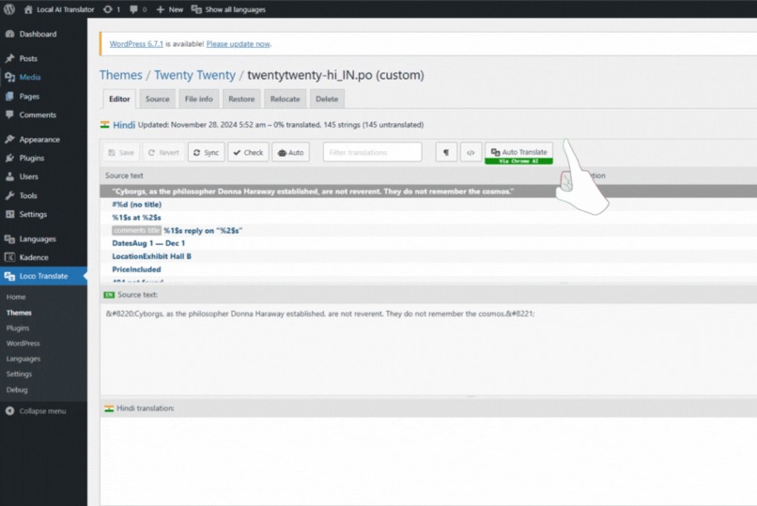This screenshot has width=757, height=506.
Task: Click the Hindi language link
Action: click(x=124, y=125)
